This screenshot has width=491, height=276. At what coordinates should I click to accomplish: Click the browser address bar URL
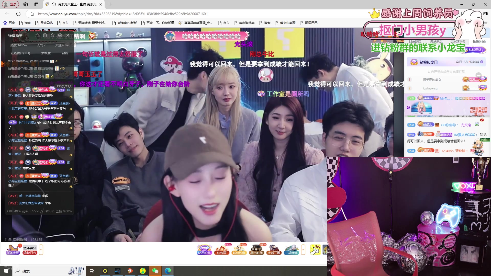click(x=123, y=14)
